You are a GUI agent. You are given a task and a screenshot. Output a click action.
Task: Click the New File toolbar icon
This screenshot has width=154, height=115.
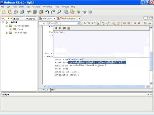click(x=4, y=11)
